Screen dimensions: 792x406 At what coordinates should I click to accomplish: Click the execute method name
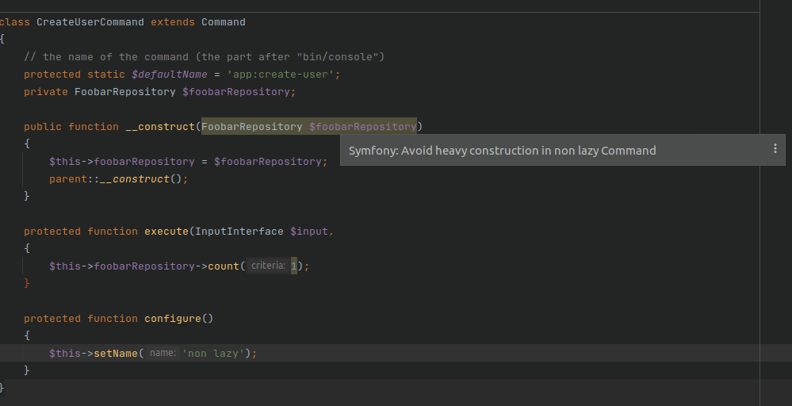166,232
